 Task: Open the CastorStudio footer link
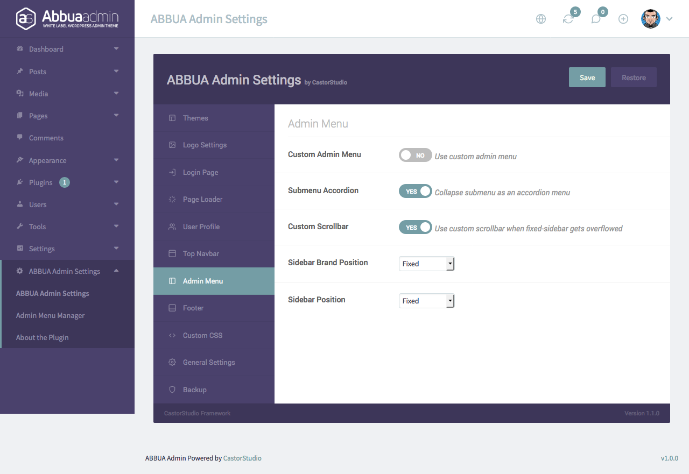[x=242, y=458]
